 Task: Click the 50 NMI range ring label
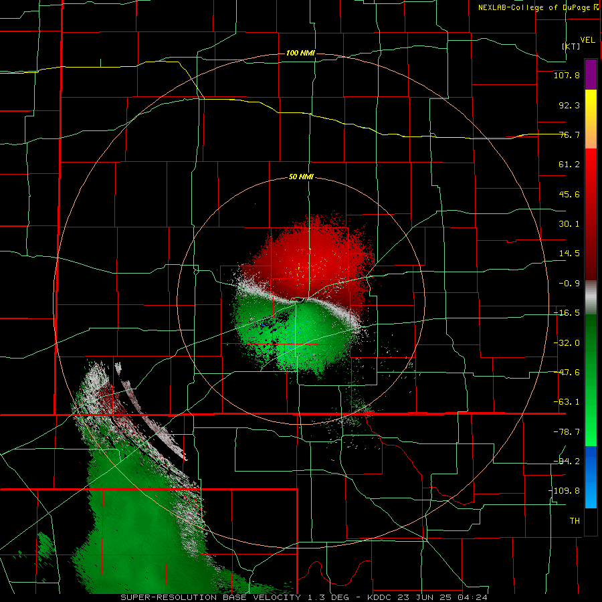(301, 177)
